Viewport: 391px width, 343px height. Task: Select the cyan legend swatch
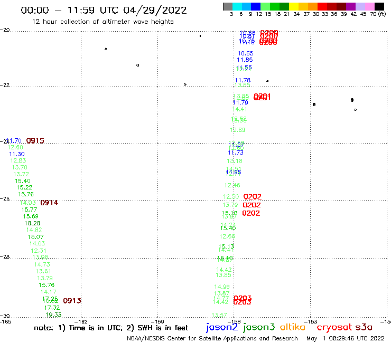point(237,6)
